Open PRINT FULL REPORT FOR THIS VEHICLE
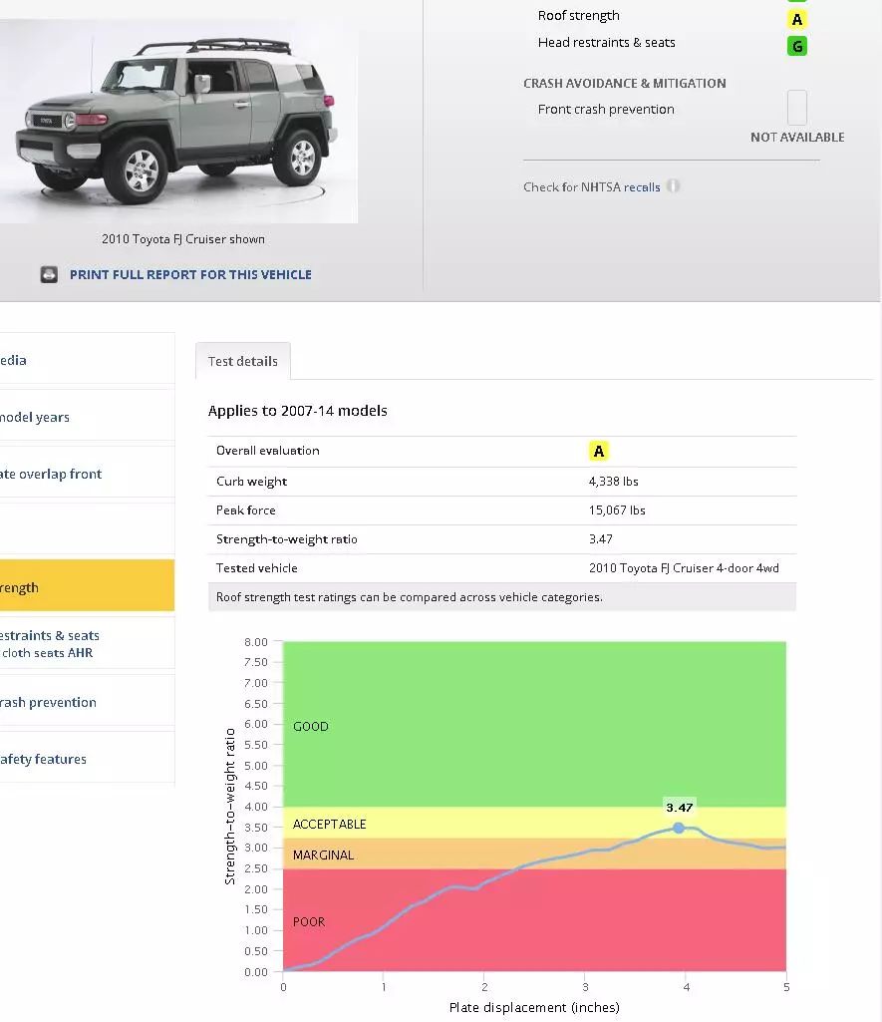The height and width of the screenshot is (1022, 882). point(190,274)
